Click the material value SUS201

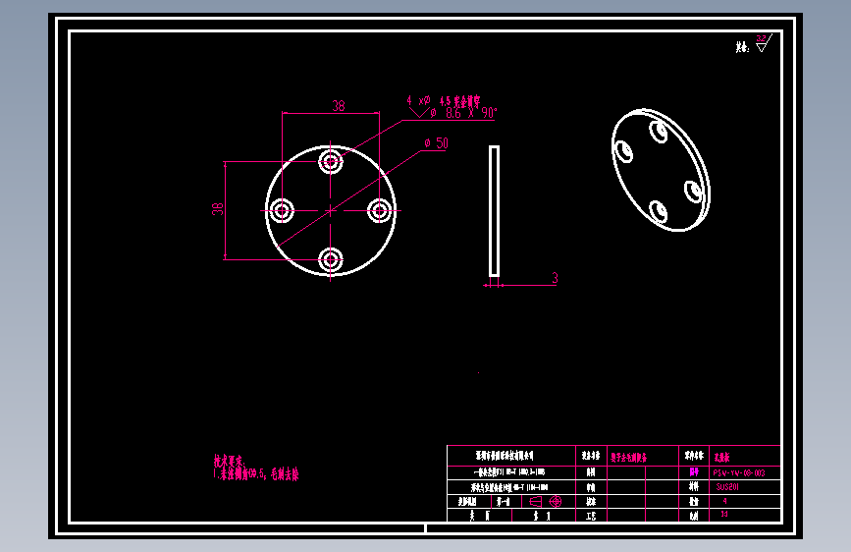tap(726, 487)
